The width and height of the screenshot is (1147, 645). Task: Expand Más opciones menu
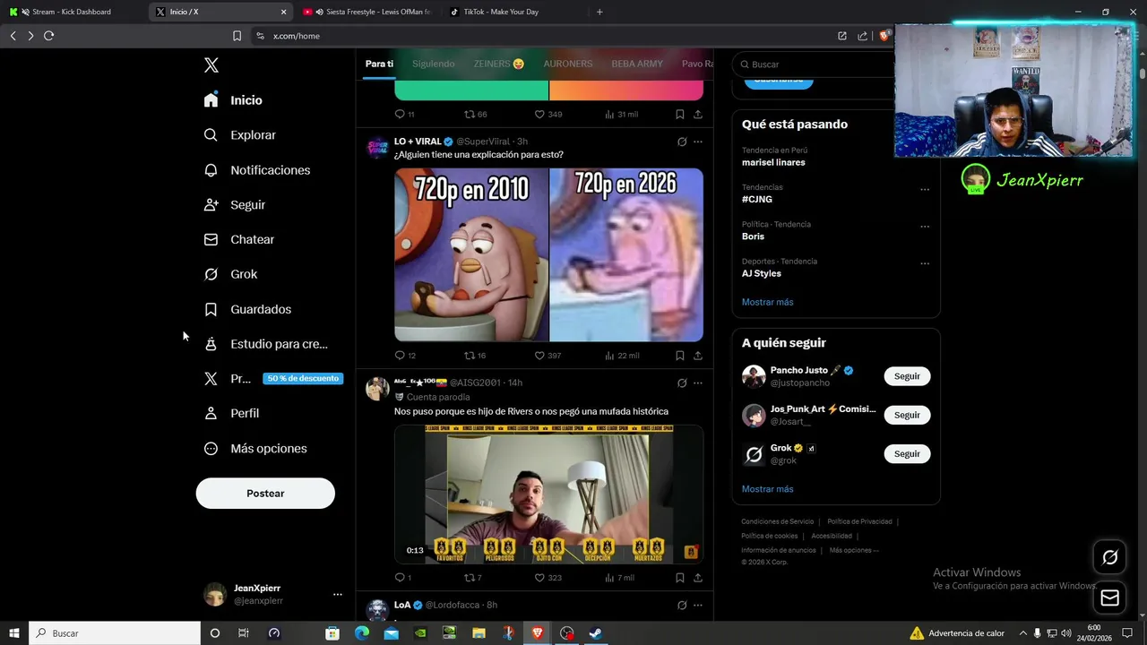pos(254,449)
